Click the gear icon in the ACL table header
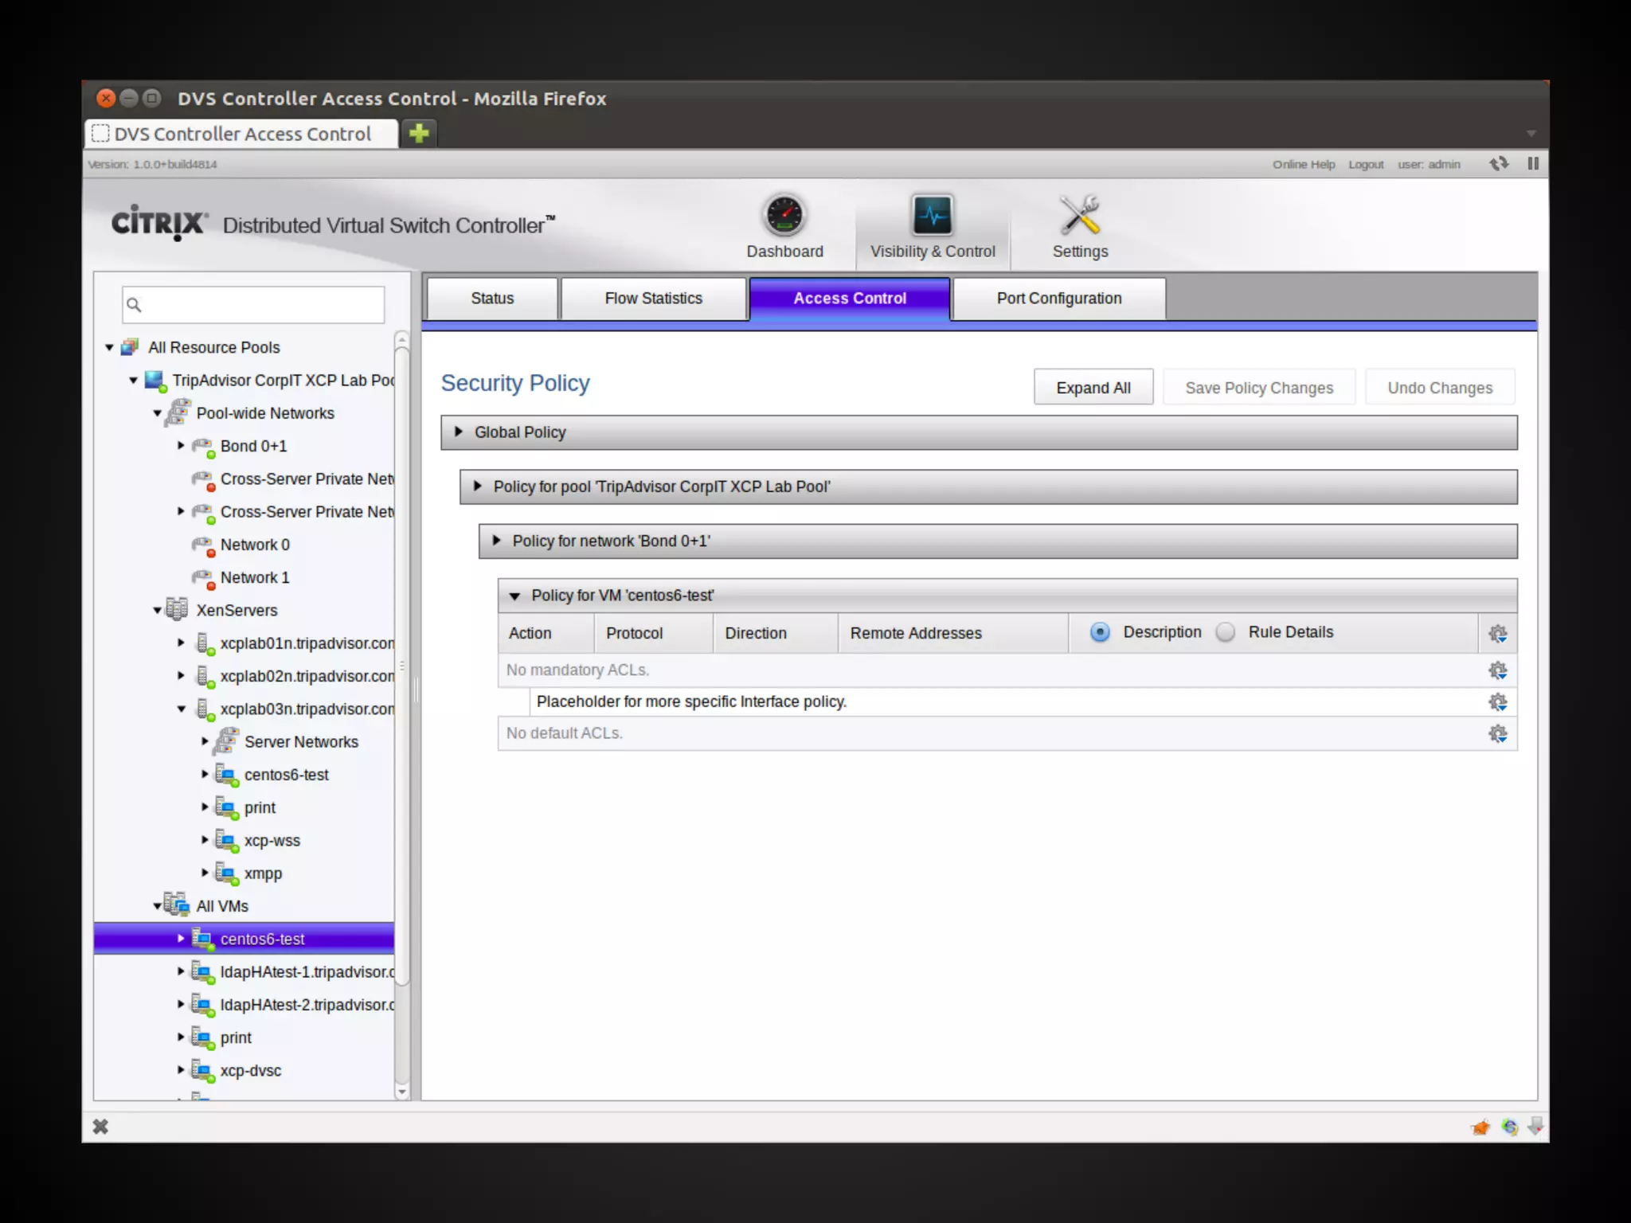This screenshot has height=1223, width=1631. coord(1497,634)
